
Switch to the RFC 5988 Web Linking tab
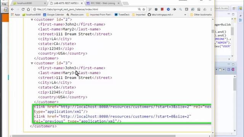pyautogui.click(x=103, y=3)
